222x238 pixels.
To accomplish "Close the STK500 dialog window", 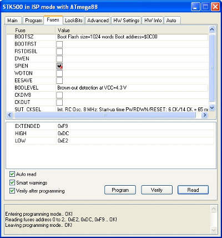I will (x=215, y=7).
